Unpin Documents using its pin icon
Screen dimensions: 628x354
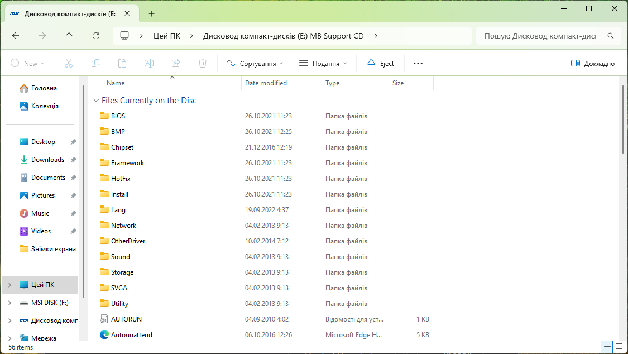73,178
